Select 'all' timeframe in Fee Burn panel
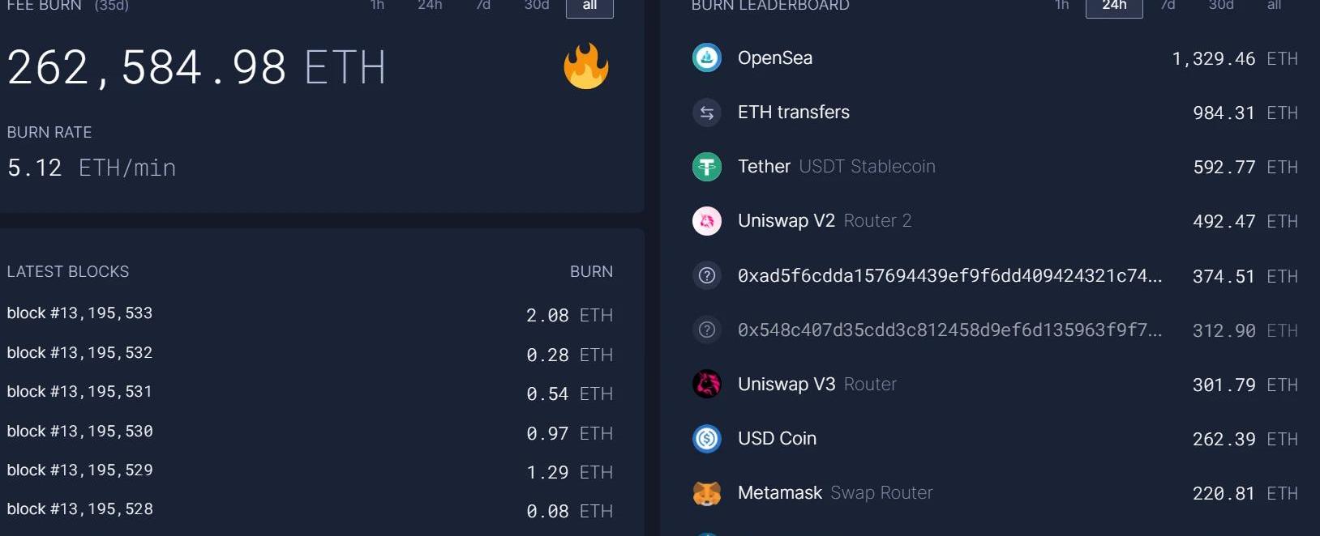Viewport: 1320px width, 536px height. click(589, 6)
